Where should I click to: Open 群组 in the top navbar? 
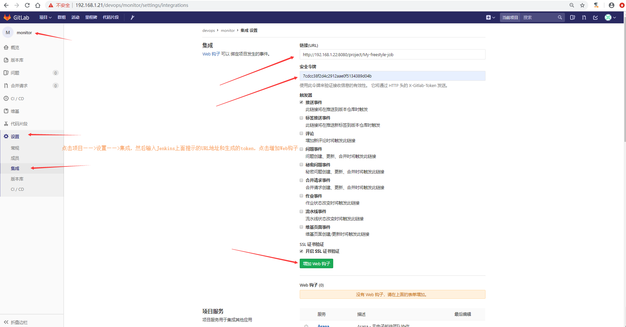(62, 17)
